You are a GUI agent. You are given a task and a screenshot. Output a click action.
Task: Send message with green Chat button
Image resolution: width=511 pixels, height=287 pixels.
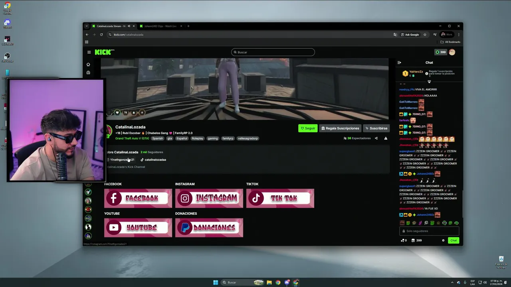click(x=454, y=240)
